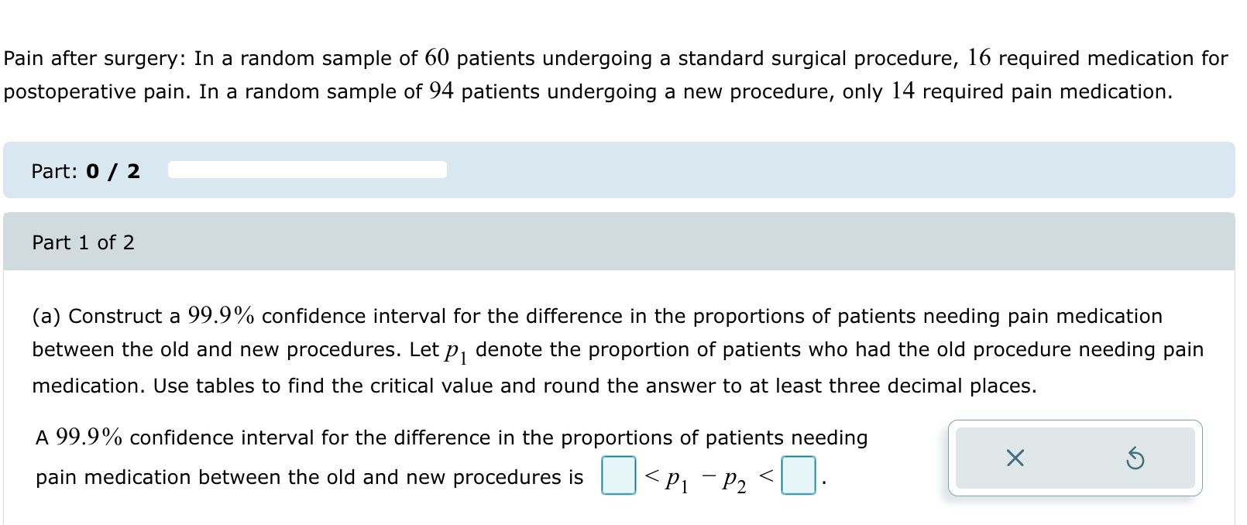Screen dimensions: 1247x525
Task: Select the X symbol in the answer toolbox
Action: [1015, 458]
